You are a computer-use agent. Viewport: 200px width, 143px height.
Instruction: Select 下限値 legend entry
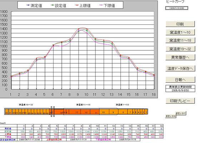click(107, 5)
